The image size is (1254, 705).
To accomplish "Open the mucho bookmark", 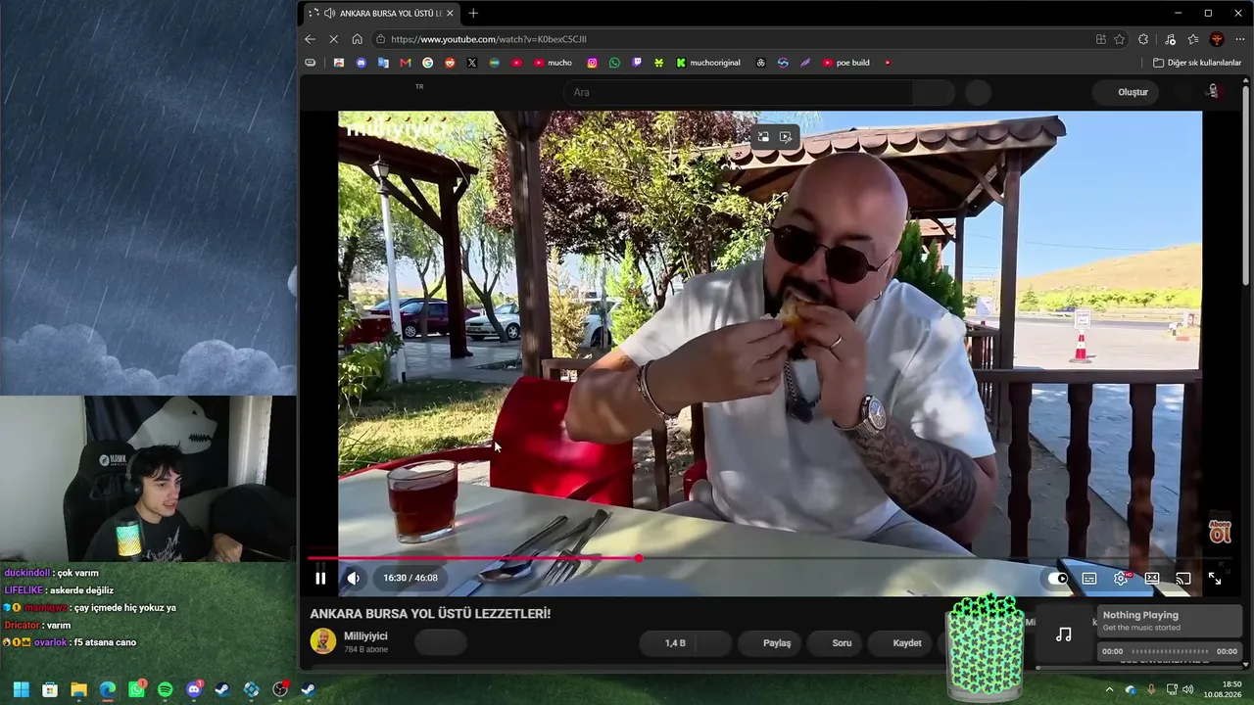I will click(553, 63).
